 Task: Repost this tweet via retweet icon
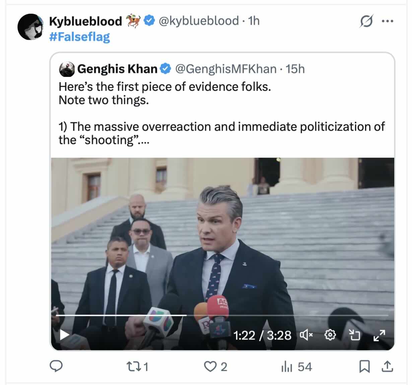(x=133, y=367)
